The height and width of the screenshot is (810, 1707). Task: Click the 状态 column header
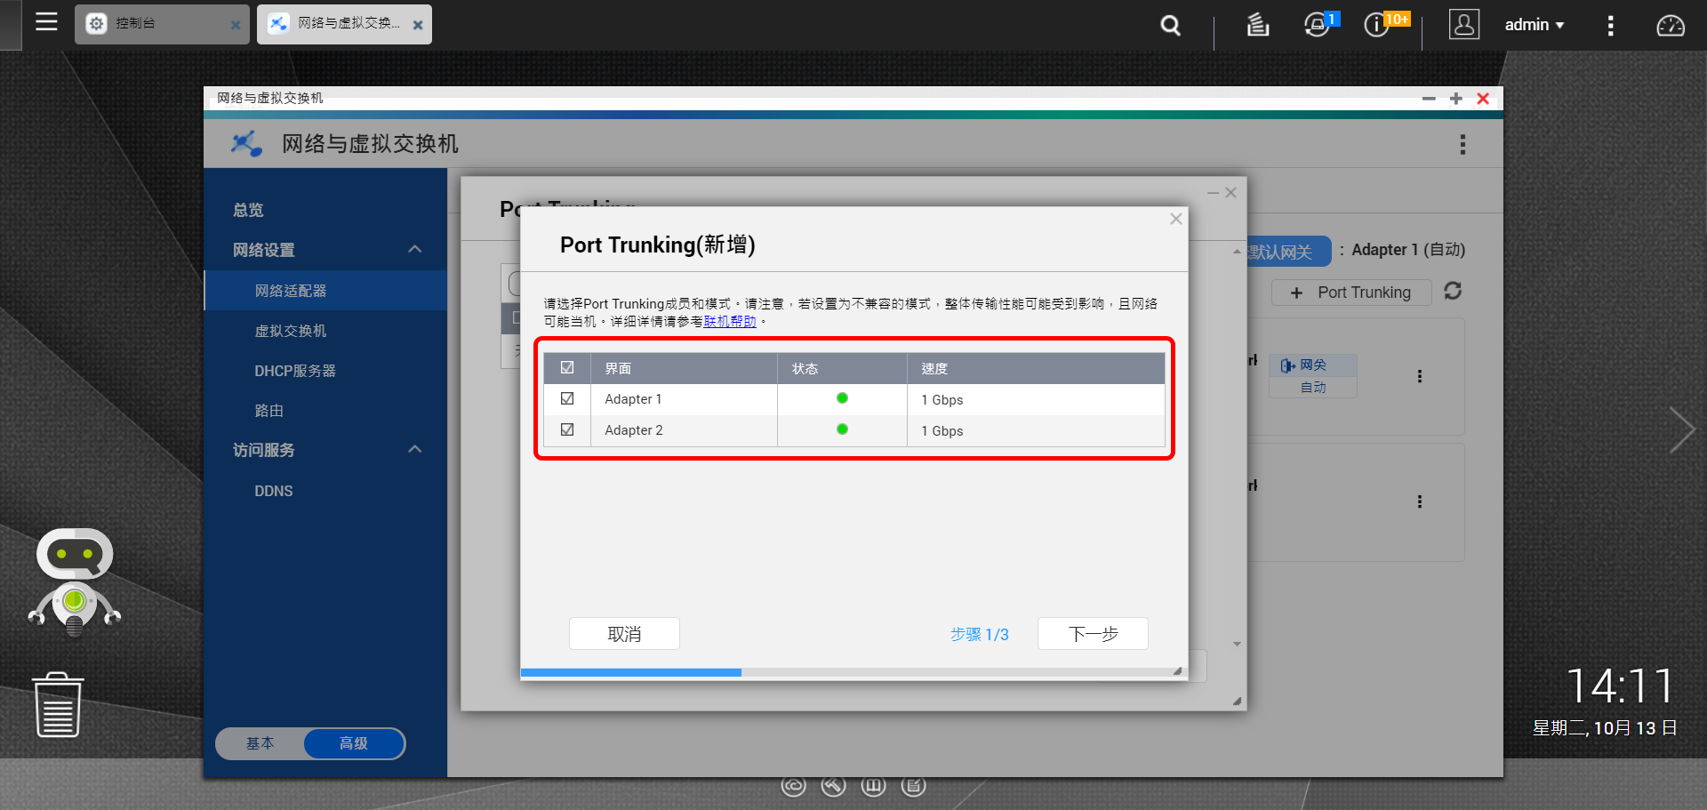click(842, 368)
